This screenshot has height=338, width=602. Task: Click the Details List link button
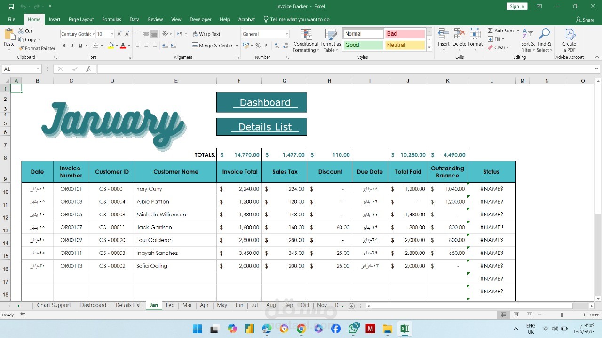coord(261,127)
